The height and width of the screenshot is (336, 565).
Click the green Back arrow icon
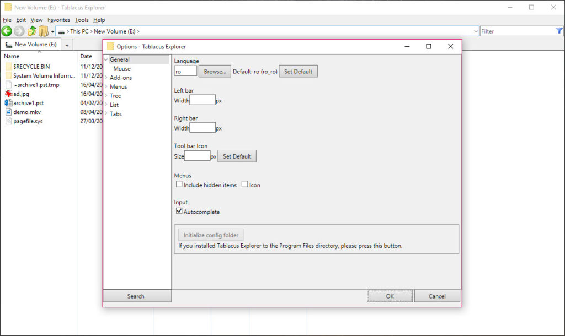[x=7, y=31]
